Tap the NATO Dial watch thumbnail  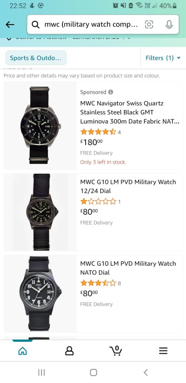coord(40,294)
